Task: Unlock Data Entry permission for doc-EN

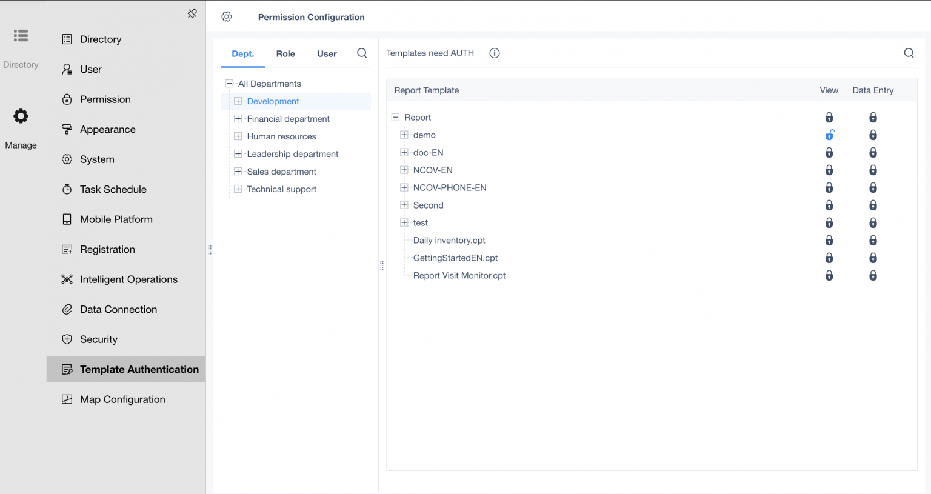Action: pos(873,152)
